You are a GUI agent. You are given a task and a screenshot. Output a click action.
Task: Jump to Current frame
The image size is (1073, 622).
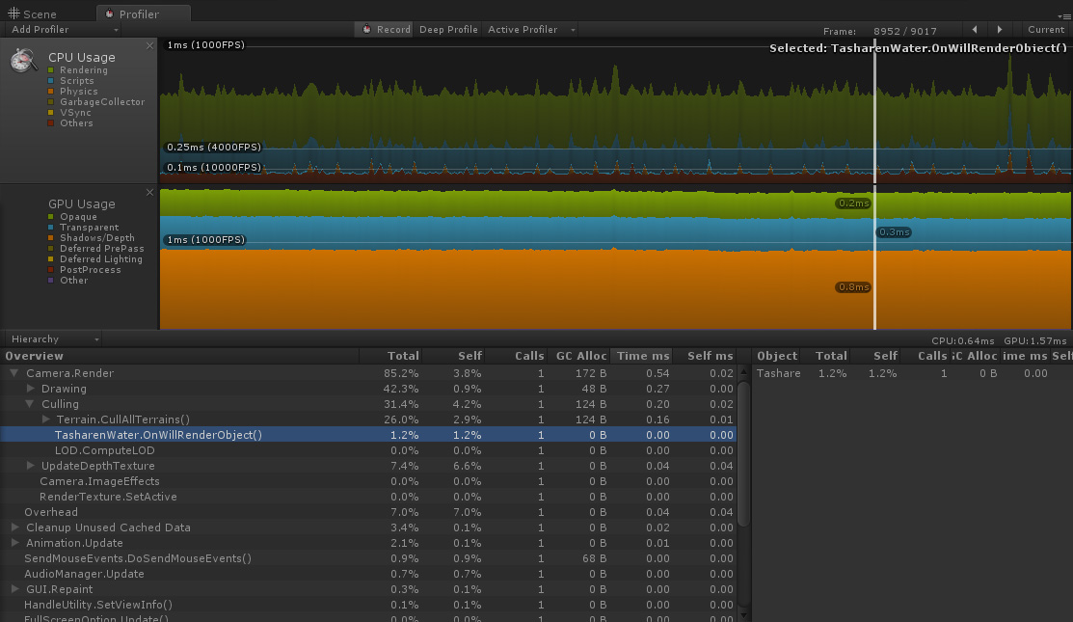tap(1046, 29)
